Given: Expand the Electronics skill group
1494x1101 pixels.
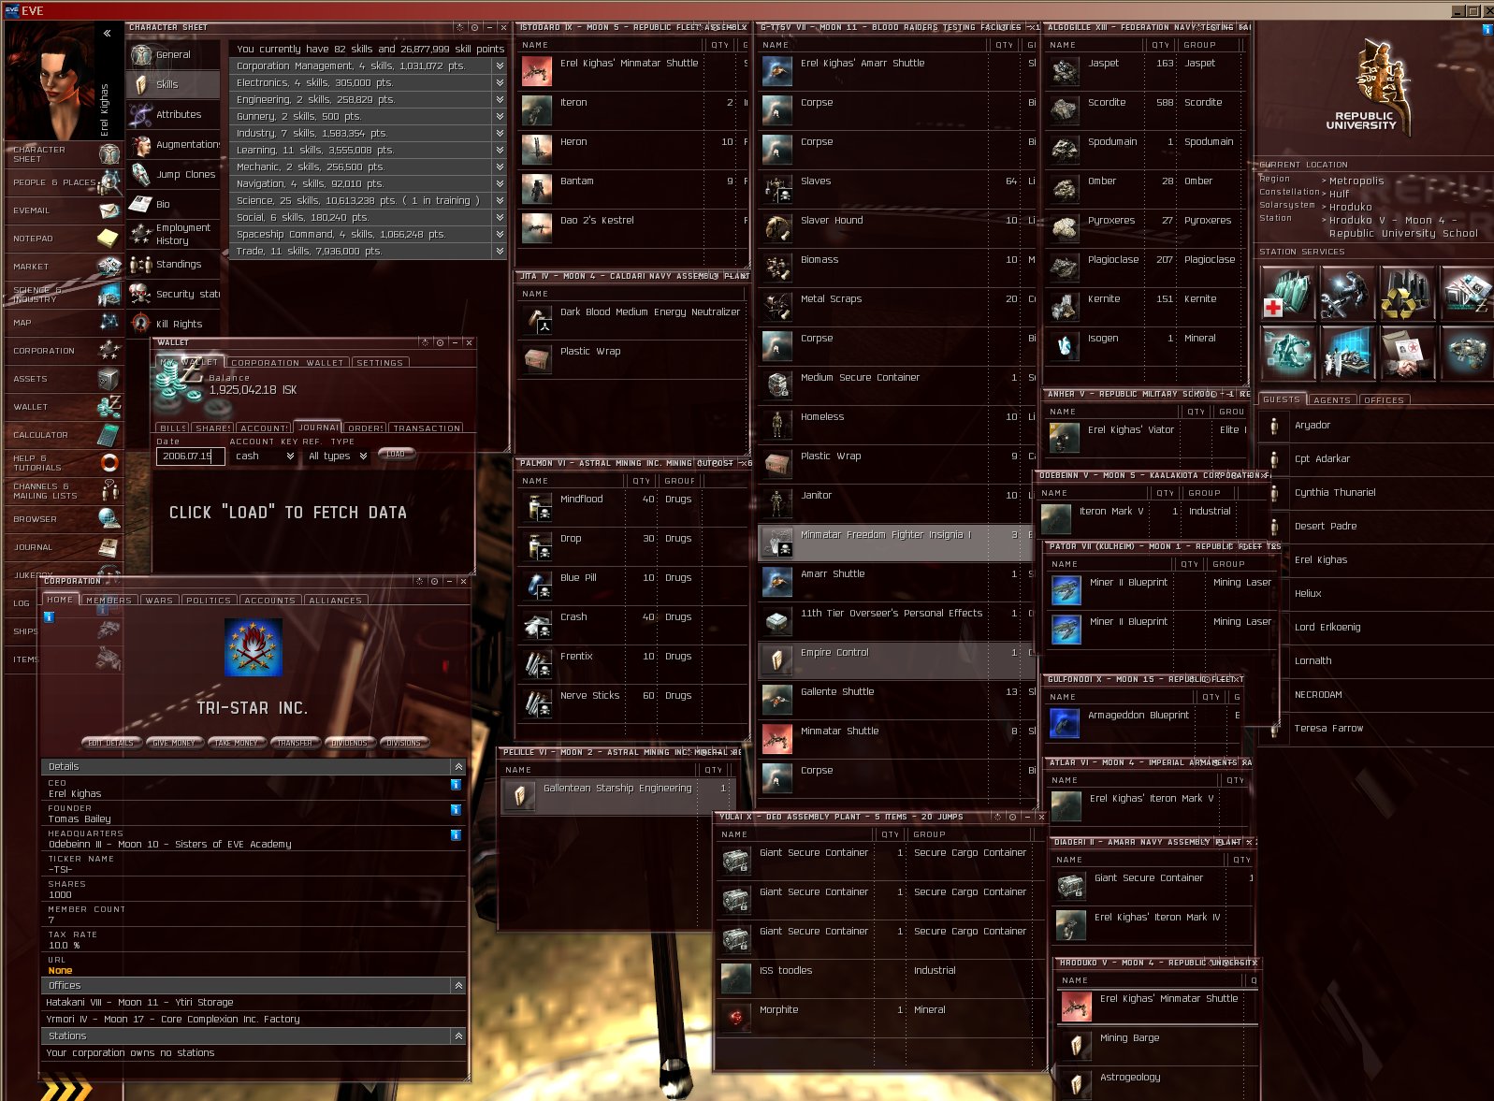Looking at the screenshot, I should 500,83.
